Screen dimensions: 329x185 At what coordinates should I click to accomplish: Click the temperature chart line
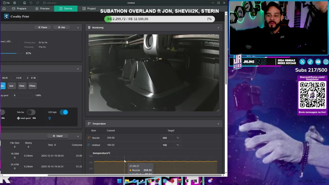[x=156, y=161]
